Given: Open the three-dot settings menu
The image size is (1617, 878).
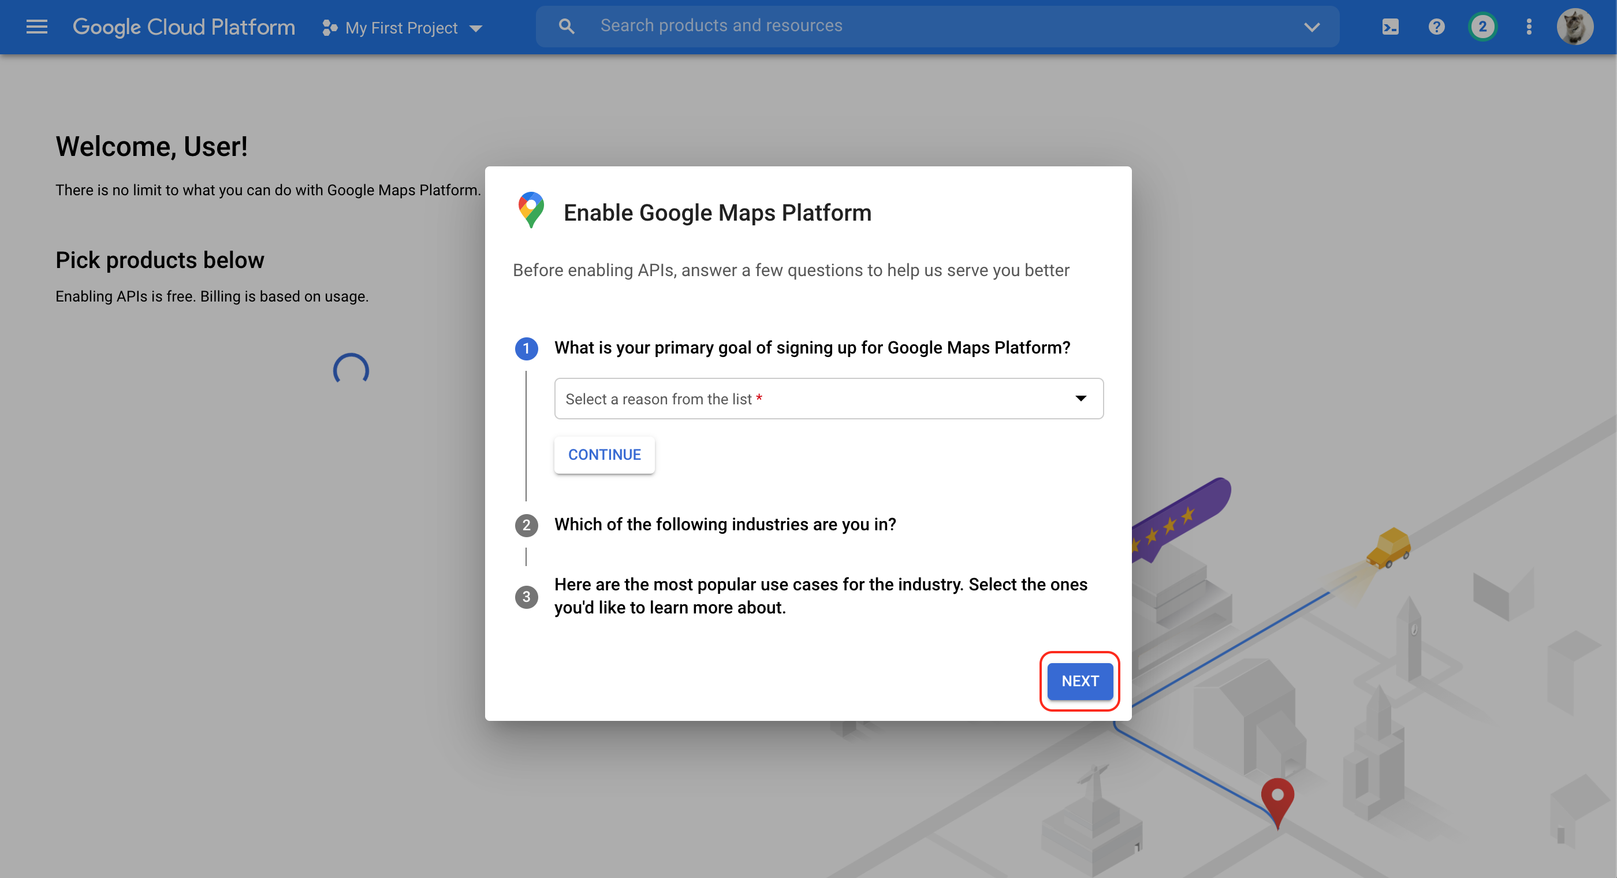Looking at the screenshot, I should (1529, 27).
